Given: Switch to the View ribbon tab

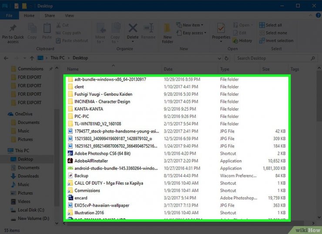Looking at the screenshot, I should [69, 16].
